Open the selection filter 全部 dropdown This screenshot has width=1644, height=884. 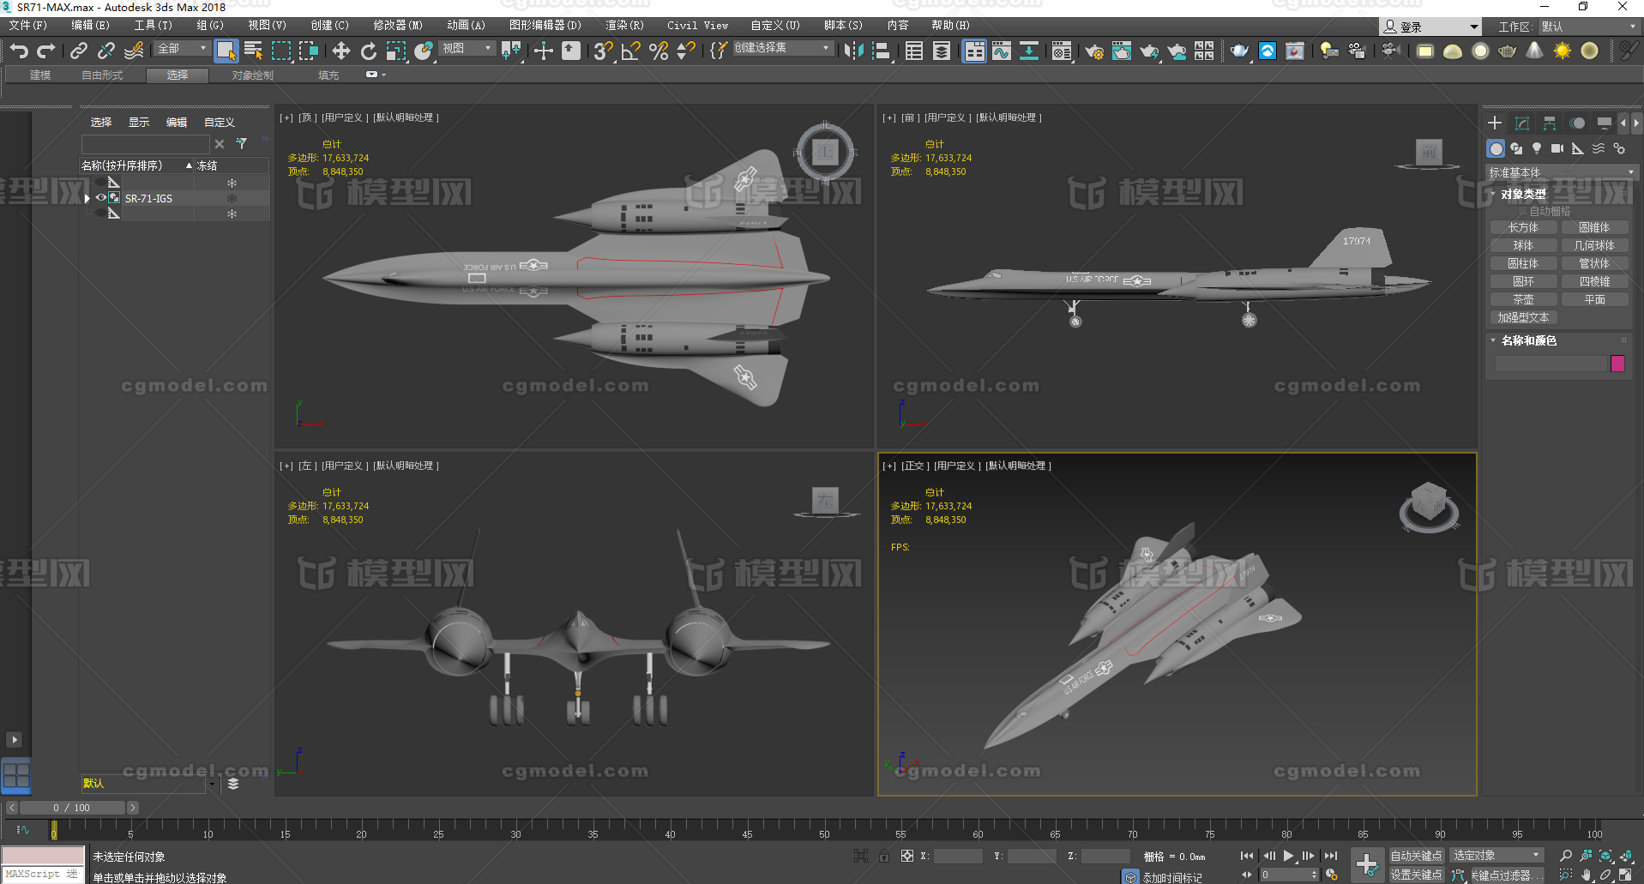click(182, 48)
